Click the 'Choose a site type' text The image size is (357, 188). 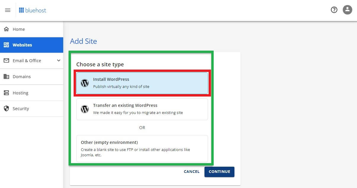click(100, 64)
